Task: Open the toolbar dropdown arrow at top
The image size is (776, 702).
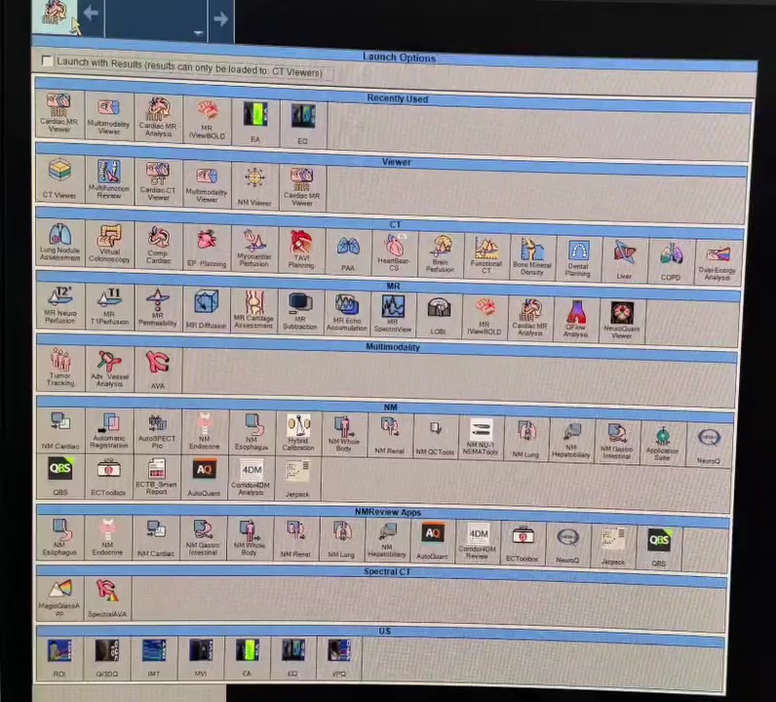Action: (198, 32)
